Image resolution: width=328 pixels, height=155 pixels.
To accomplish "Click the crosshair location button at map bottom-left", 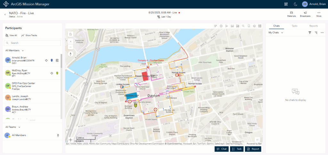I will (71, 140).
